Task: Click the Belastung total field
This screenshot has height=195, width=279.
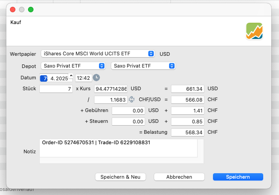Action: point(189,132)
